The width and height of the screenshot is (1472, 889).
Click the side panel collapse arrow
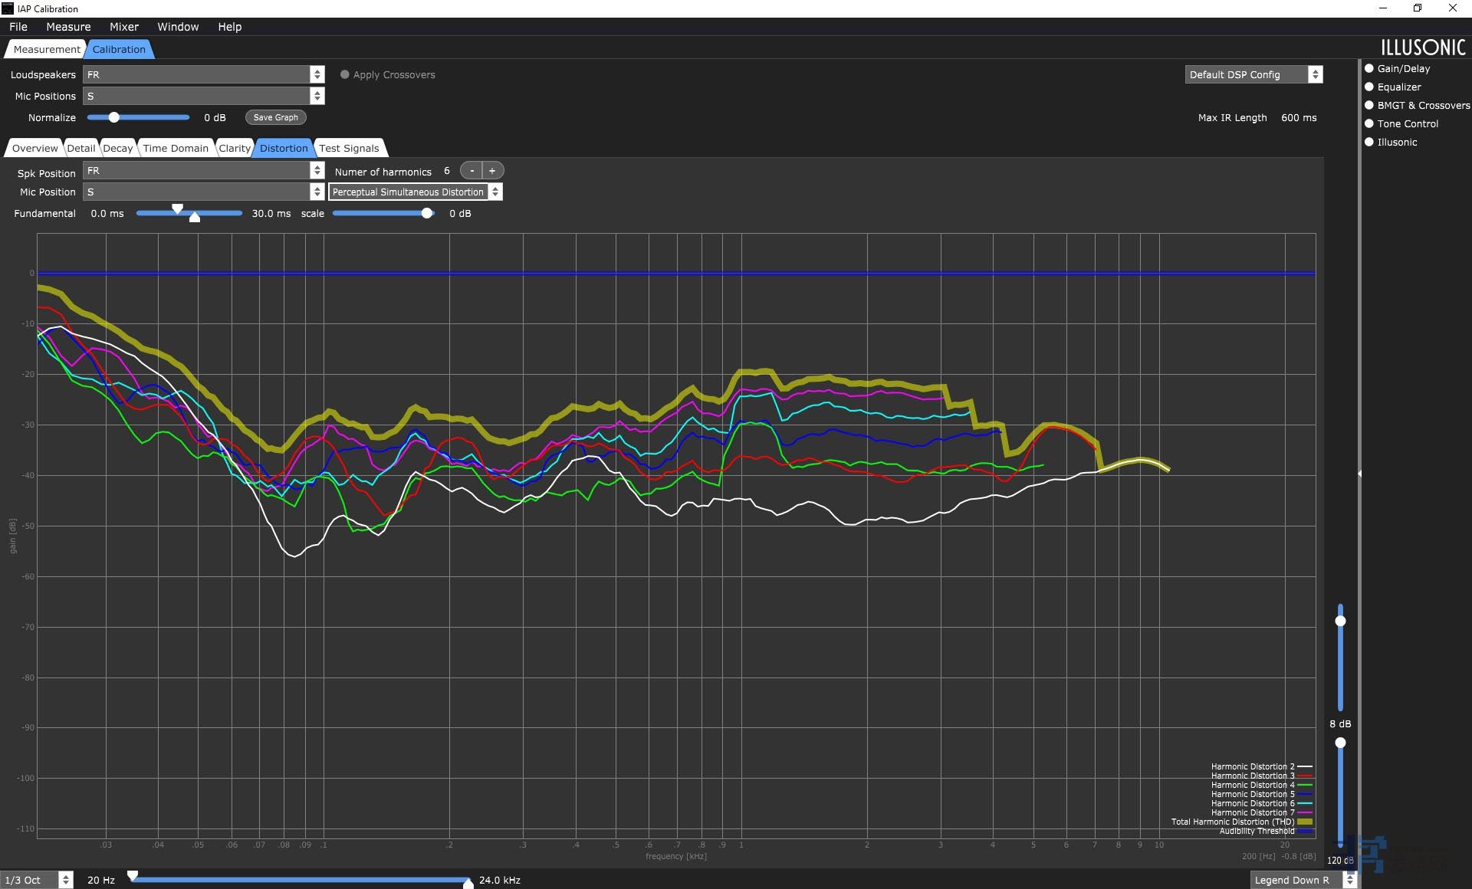1359,474
